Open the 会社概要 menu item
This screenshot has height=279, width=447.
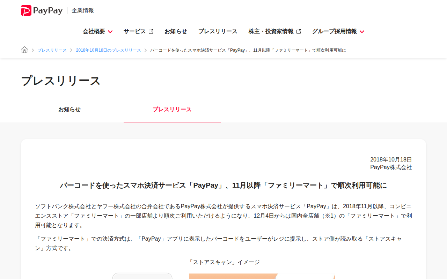coord(94,31)
